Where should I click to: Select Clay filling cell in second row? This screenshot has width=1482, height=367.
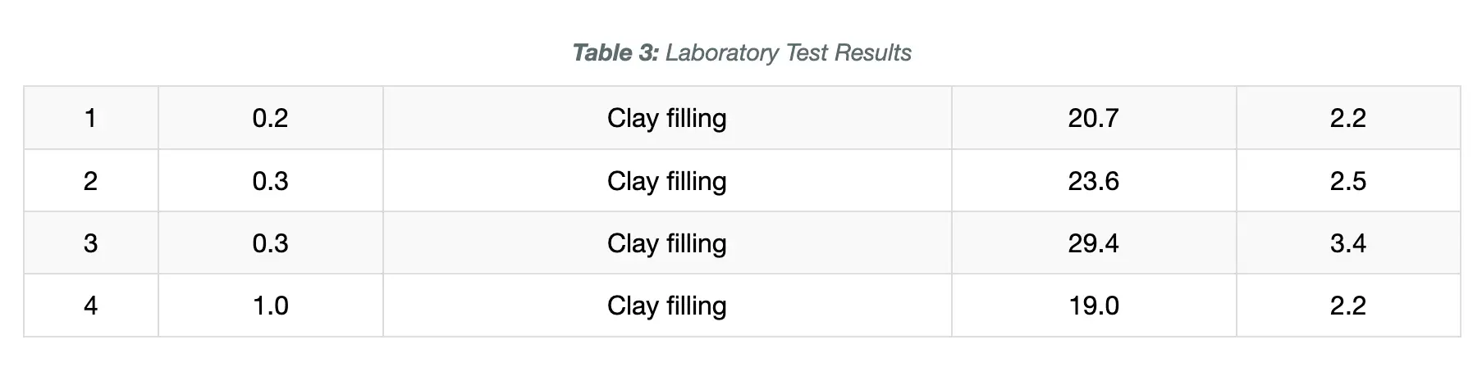pos(667,180)
